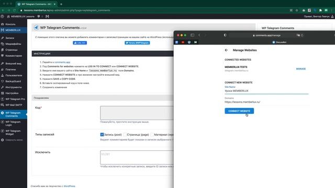
Task: Open the blue favorite icon in Safari
Action: (177, 42)
